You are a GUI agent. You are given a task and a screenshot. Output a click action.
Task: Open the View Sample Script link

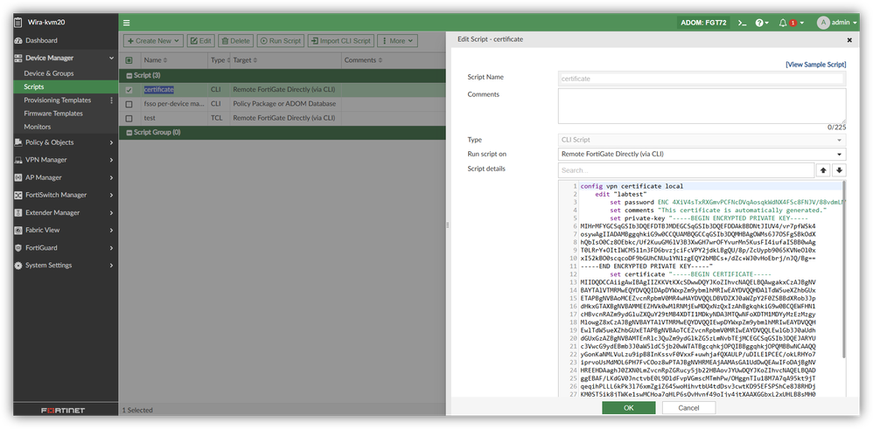(x=815, y=65)
